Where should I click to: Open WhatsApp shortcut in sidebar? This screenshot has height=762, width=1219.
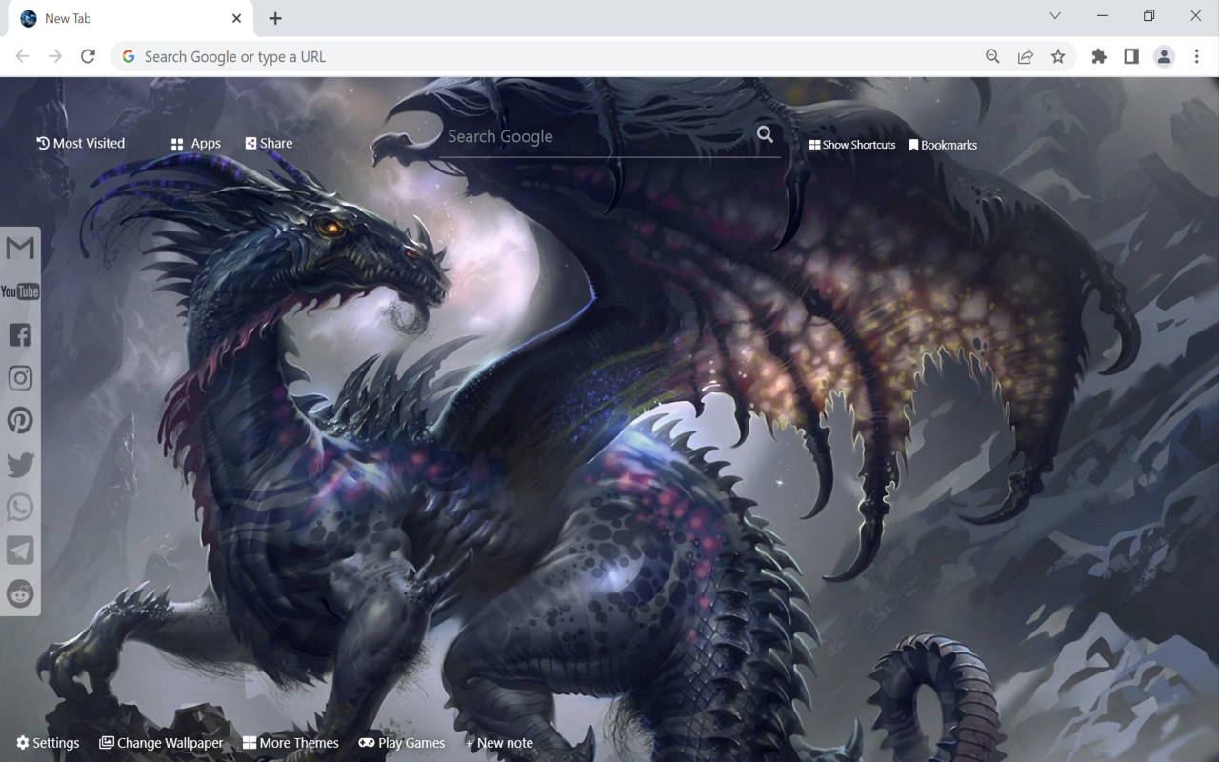coord(20,507)
